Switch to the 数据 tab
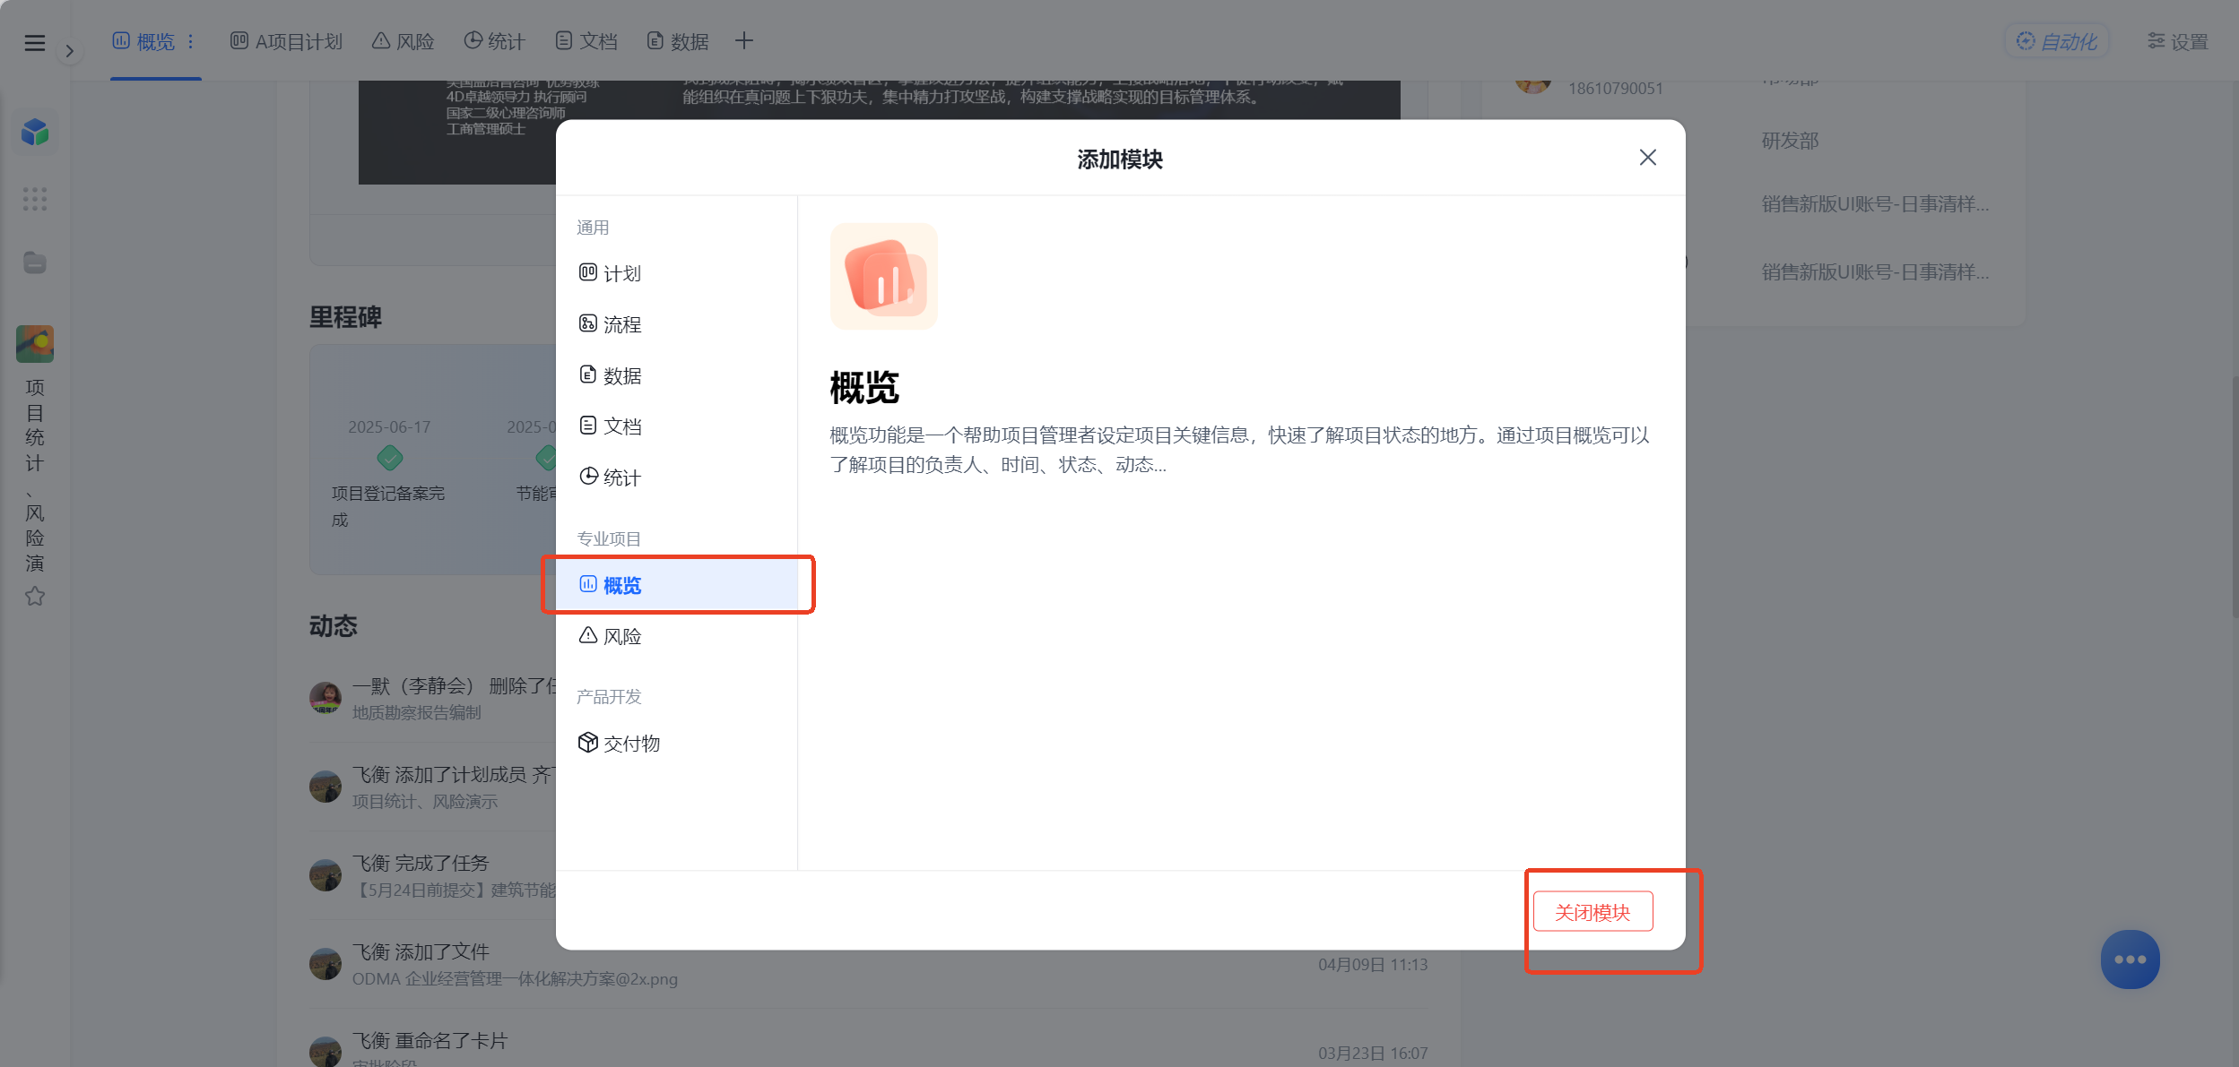 pos(678,41)
